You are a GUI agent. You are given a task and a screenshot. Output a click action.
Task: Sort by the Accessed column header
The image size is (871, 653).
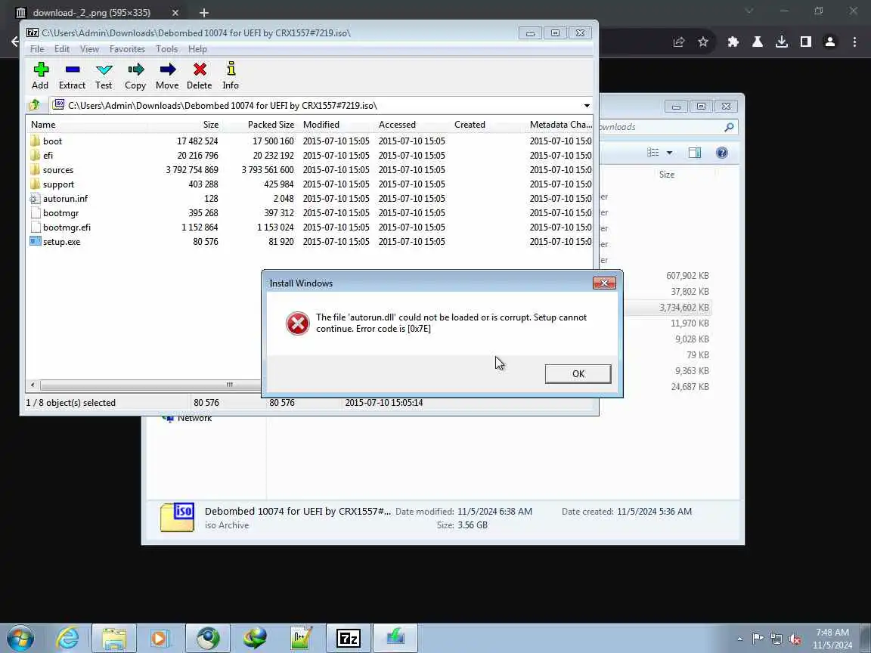pyautogui.click(x=412, y=125)
